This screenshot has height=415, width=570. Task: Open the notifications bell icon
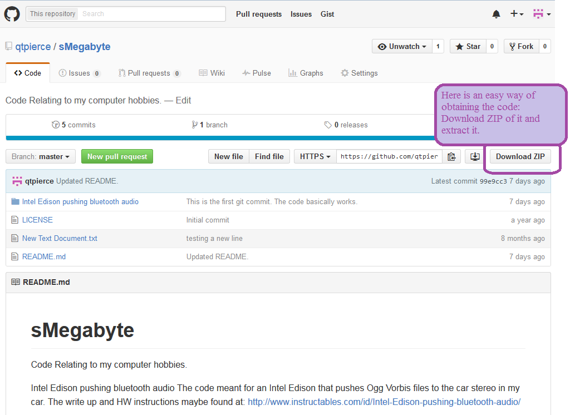click(x=496, y=14)
